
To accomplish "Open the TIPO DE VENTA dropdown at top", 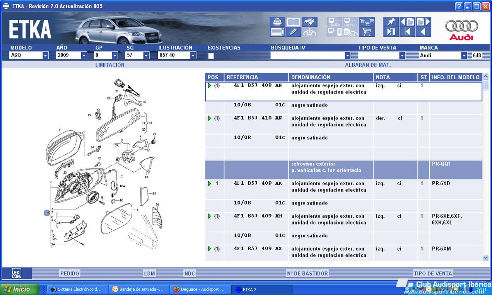I will pyautogui.click(x=402, y=56).
